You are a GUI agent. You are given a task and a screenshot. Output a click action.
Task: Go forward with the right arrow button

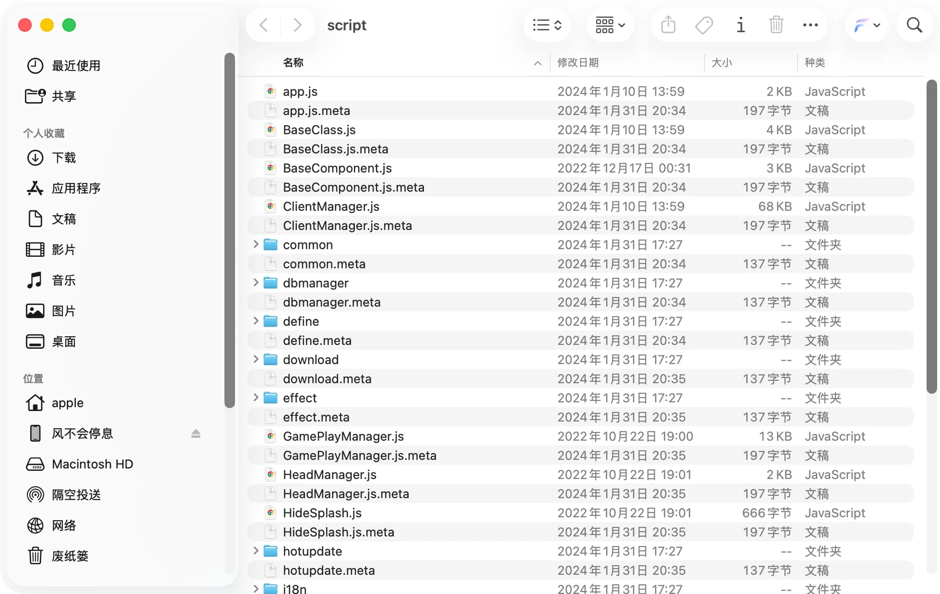point(297,25)
